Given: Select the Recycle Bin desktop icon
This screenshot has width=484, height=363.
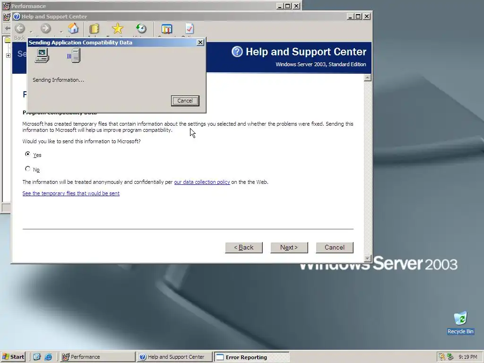Looking at the screenshot, I should pos(460,323).
